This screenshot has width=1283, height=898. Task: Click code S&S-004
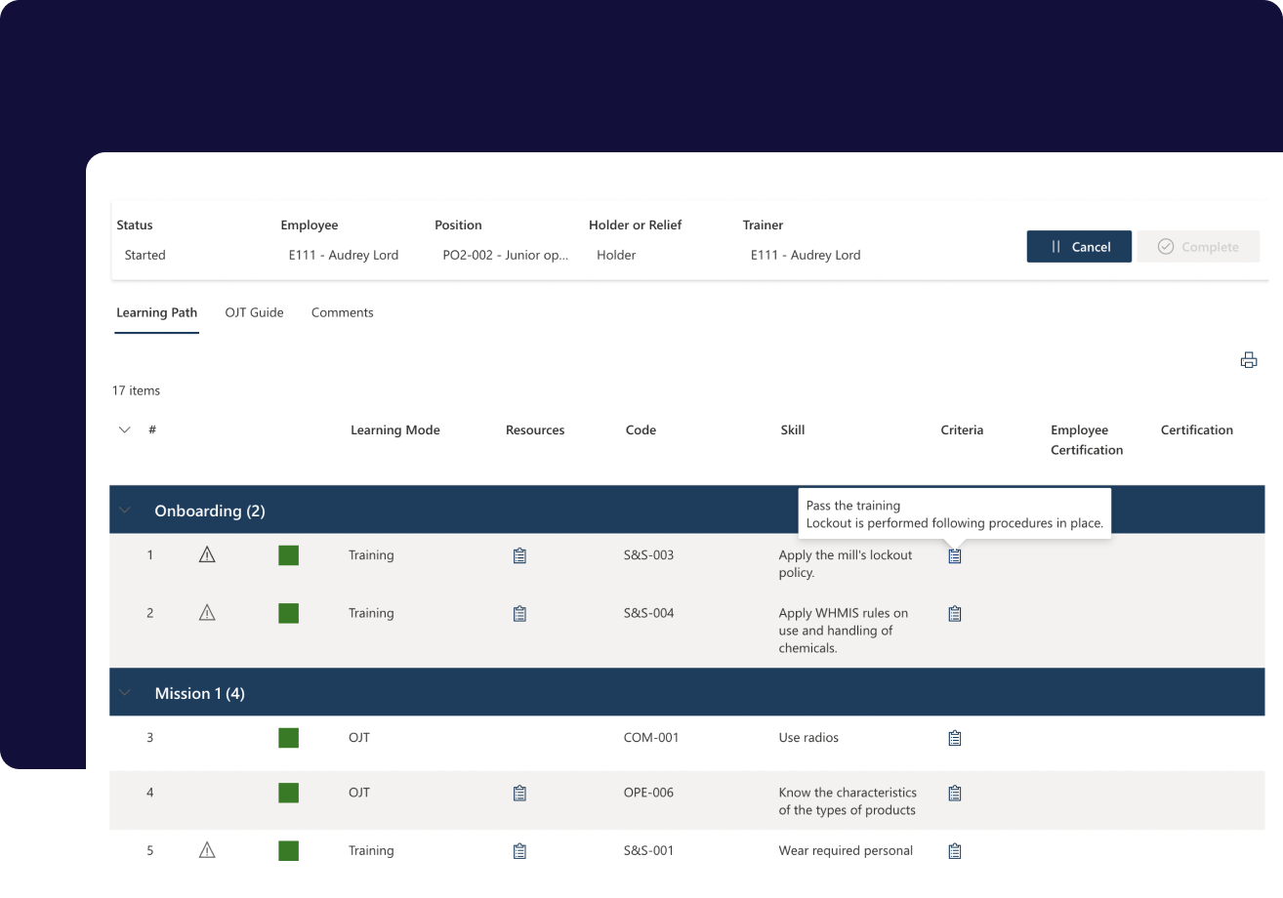[648, 613]
